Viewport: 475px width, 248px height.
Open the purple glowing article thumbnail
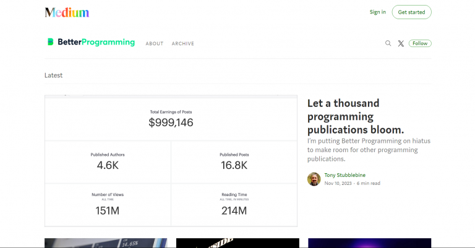(369, 243)
